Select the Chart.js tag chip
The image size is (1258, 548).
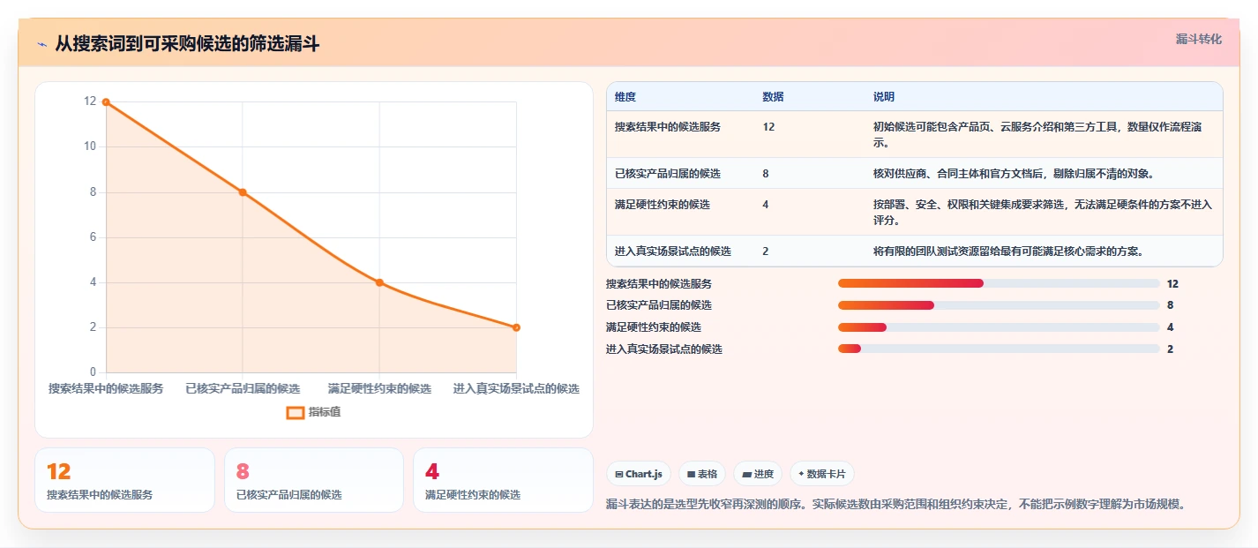pyautogui.click(x=638, y=474)
